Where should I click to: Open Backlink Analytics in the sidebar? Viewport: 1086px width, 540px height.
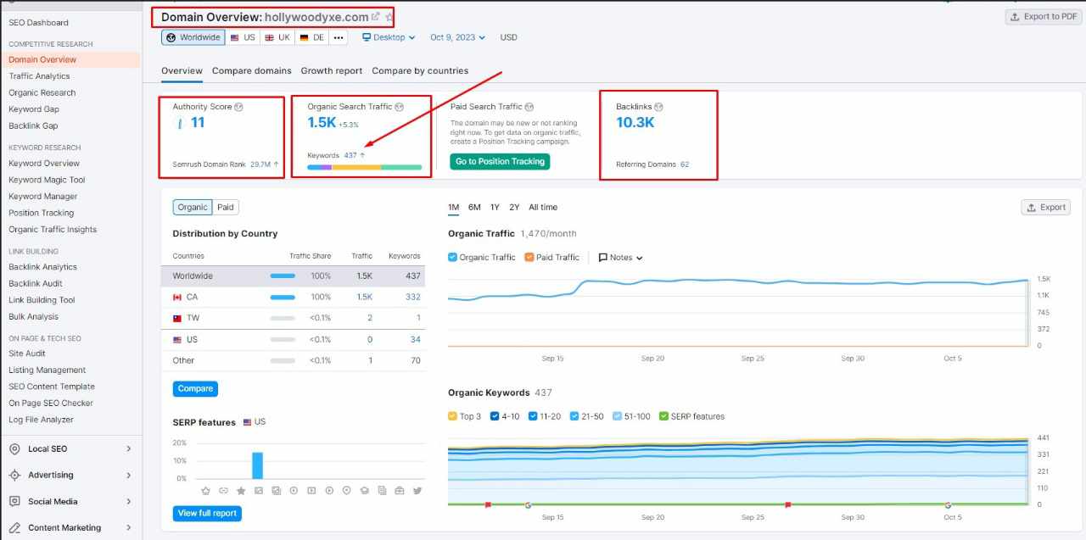click(42, 267)
